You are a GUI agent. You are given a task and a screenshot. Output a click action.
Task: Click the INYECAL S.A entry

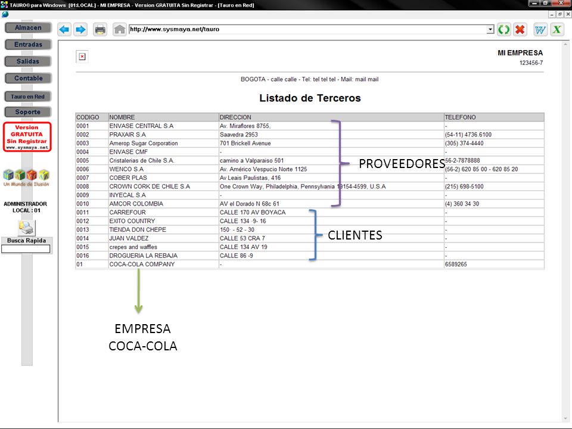point(128,195)
